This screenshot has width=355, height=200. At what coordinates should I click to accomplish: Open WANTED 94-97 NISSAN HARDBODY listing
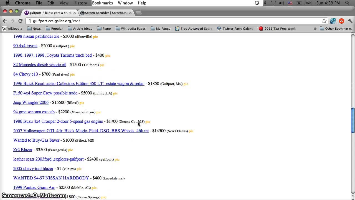tap(51, 178)
